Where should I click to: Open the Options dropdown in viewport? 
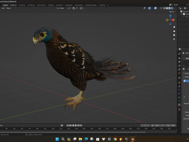(x=172, y=12)
